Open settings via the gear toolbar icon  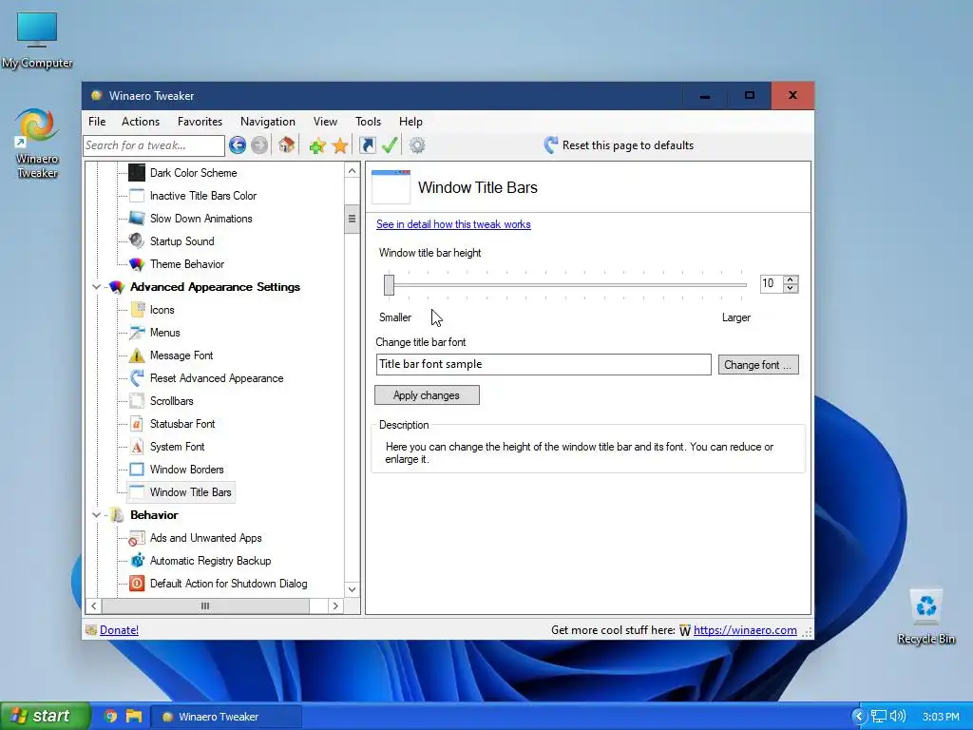(x=417, y=145)
